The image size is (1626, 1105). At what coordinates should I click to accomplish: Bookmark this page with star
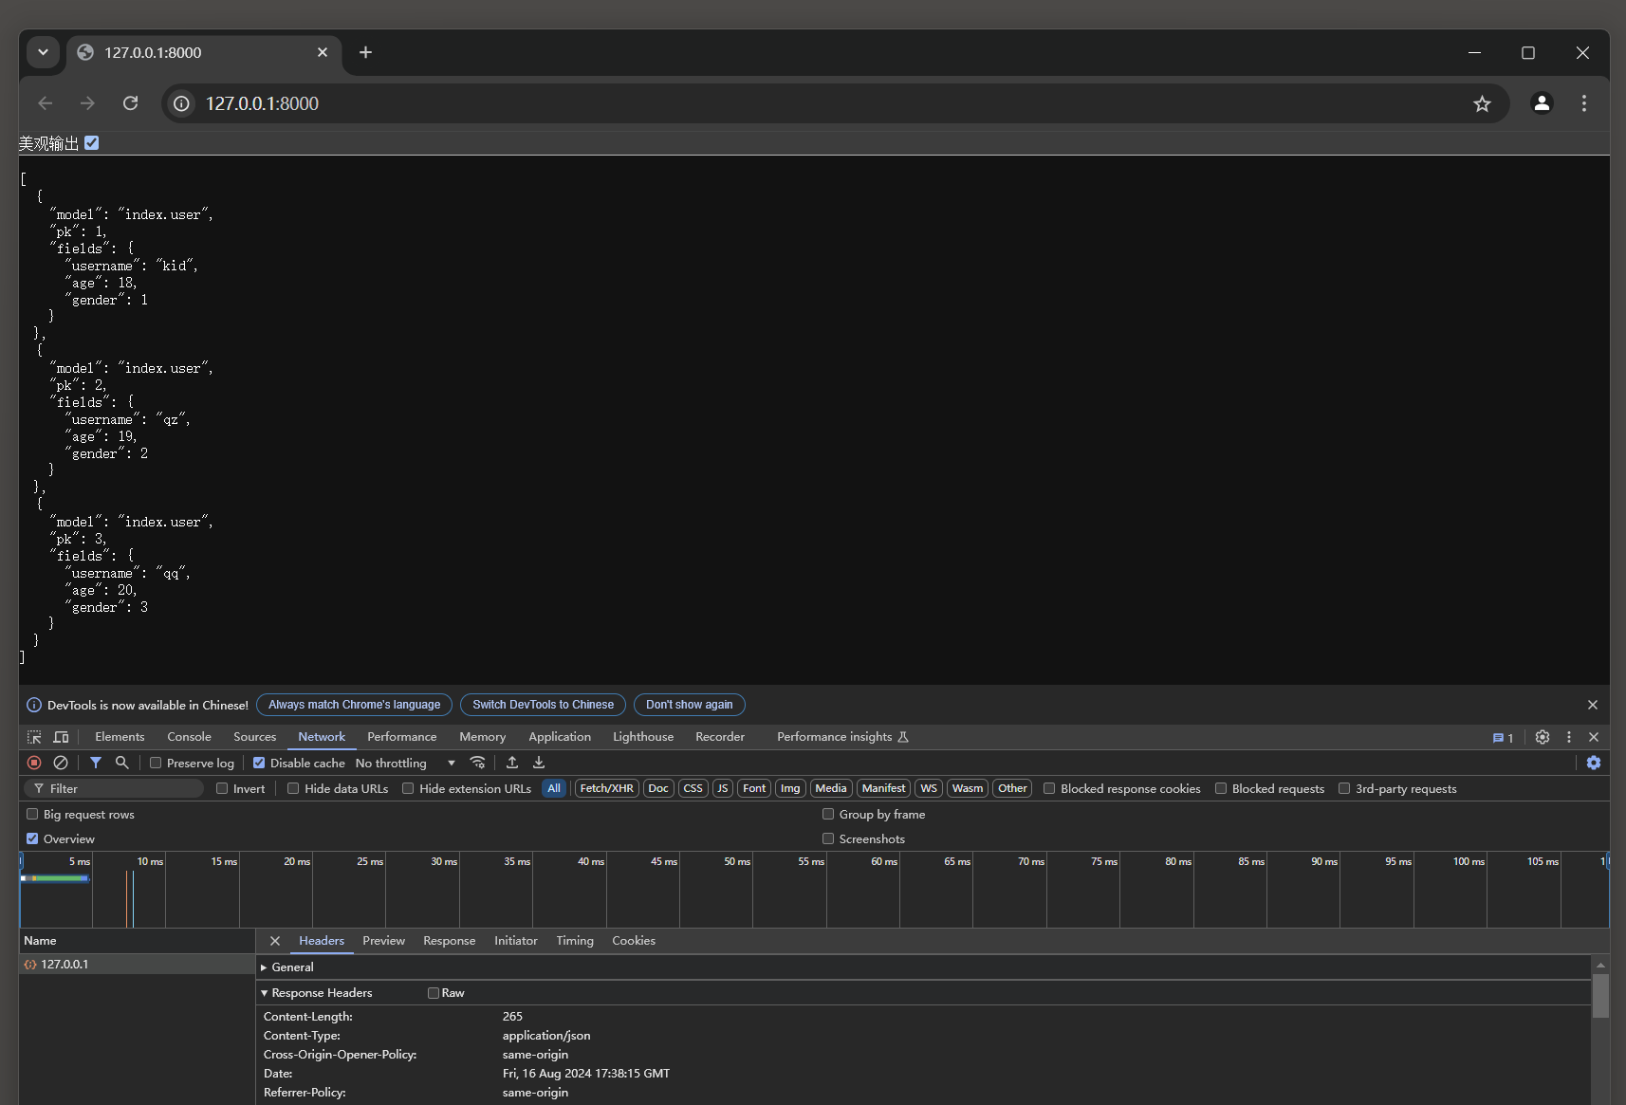1482,103
